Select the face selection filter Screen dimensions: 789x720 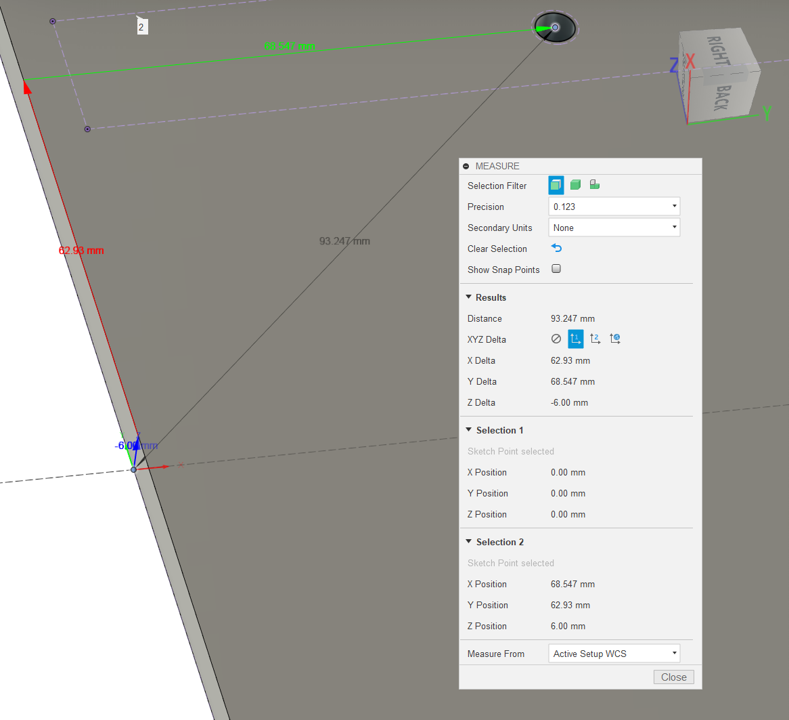click(x=557, y=184)
